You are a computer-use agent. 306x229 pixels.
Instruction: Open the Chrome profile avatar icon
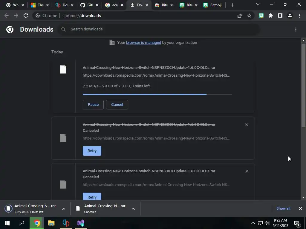(290, 16)
